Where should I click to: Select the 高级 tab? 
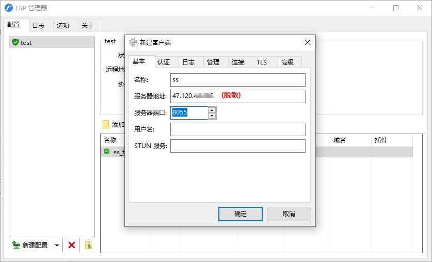pos(287,62)
